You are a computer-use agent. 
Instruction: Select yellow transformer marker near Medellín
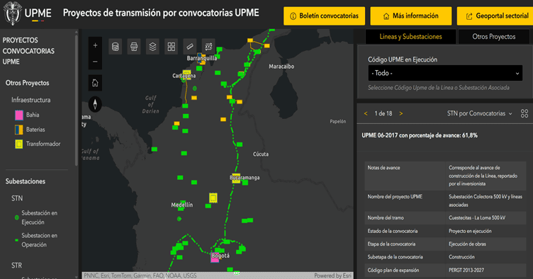click(213, 198)
